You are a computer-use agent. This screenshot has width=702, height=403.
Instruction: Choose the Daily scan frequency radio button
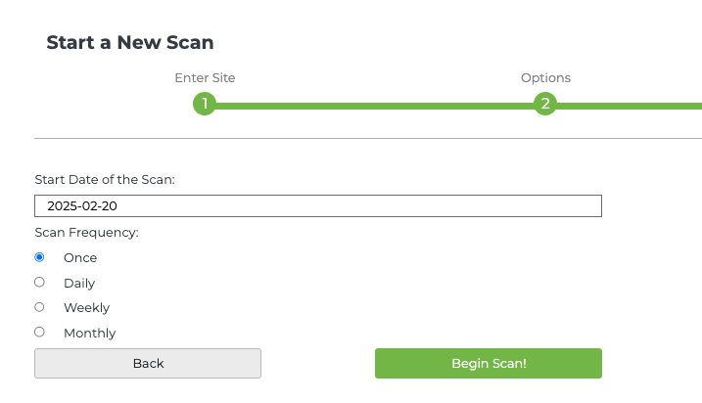(39, 282)
